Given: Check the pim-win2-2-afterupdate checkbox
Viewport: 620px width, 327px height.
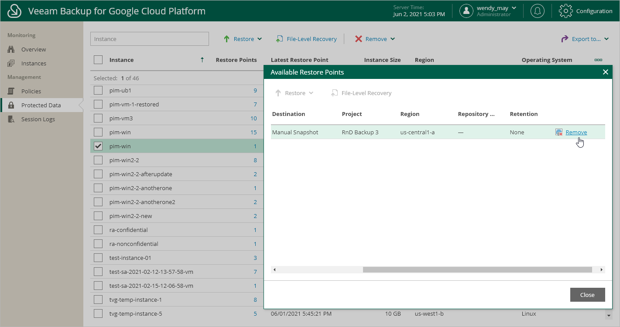Looking at the screenshot, I should tap(98, 174).
